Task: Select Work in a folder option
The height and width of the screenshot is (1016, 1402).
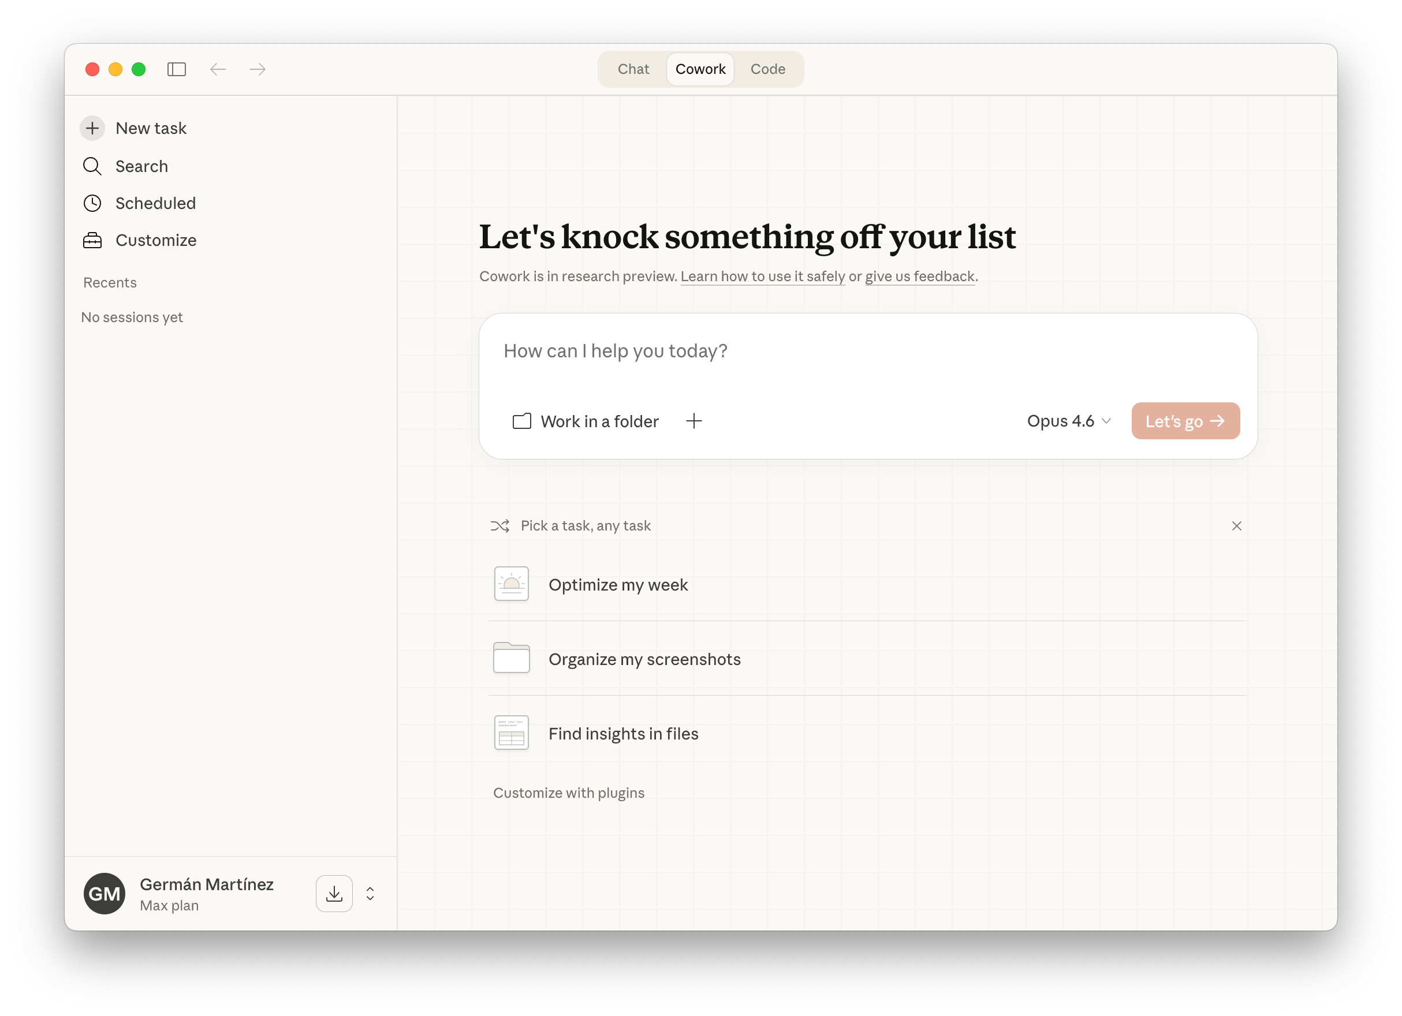Action: pos(586,421)
